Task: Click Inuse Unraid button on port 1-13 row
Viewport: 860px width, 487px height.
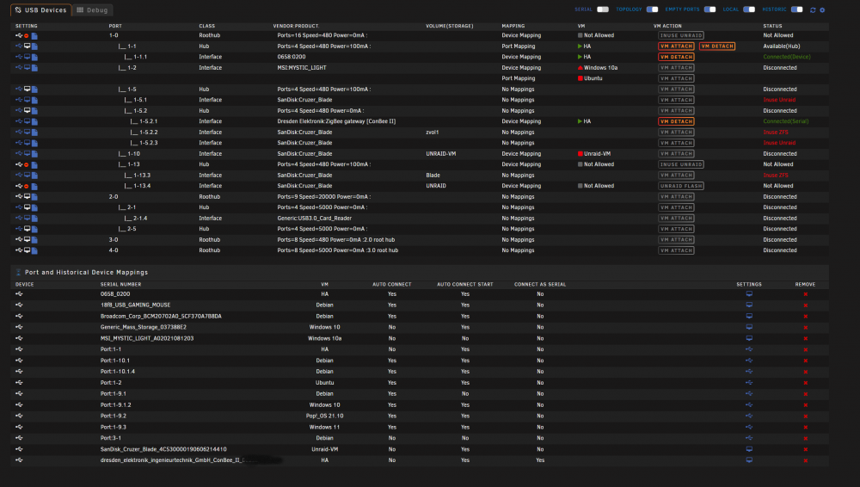Action: click(680, 164)
